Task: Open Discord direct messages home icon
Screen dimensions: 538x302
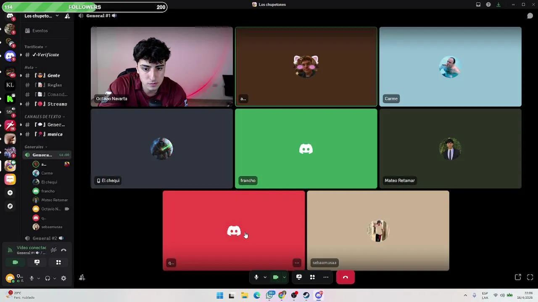Action: pyautogui.click(x=10, y=16)
